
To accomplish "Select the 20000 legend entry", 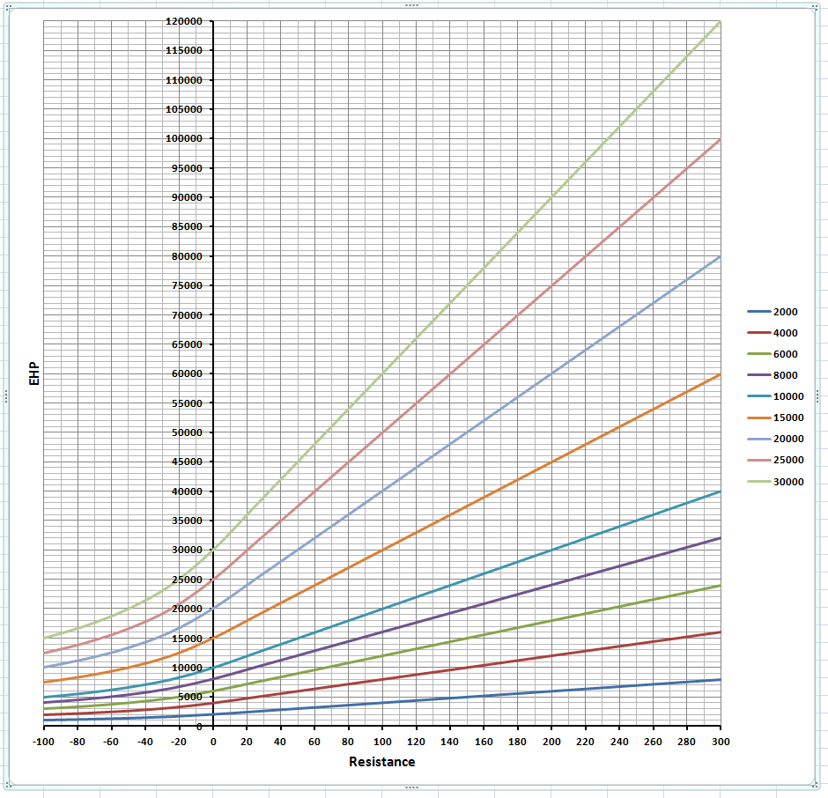I will pyautogui.click(x=777, y=440).
